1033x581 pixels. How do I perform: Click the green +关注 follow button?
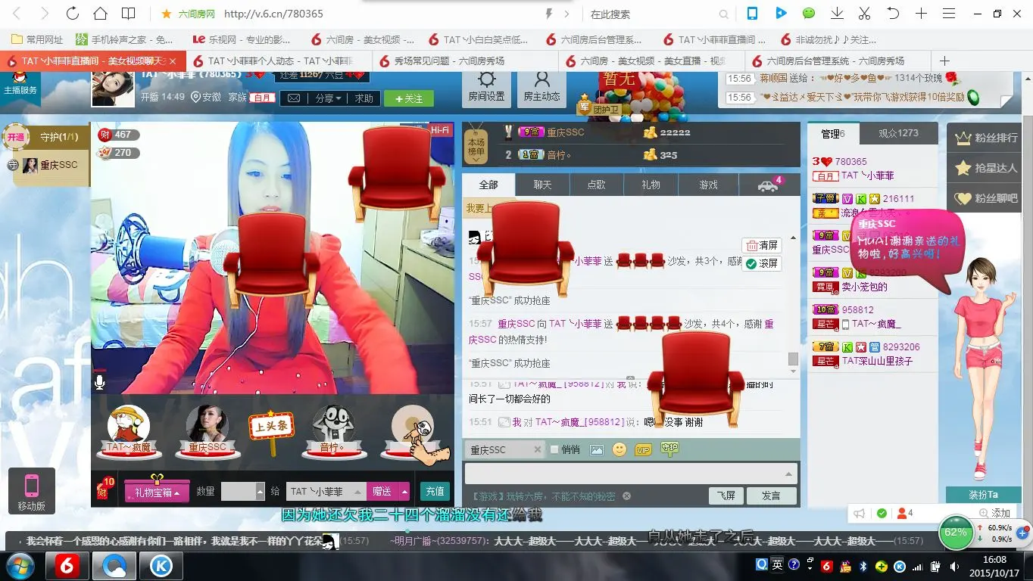click(x=408, y=98)
